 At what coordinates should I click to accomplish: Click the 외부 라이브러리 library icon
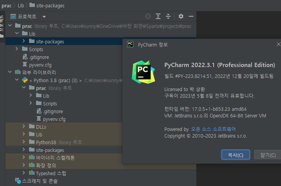18,72
